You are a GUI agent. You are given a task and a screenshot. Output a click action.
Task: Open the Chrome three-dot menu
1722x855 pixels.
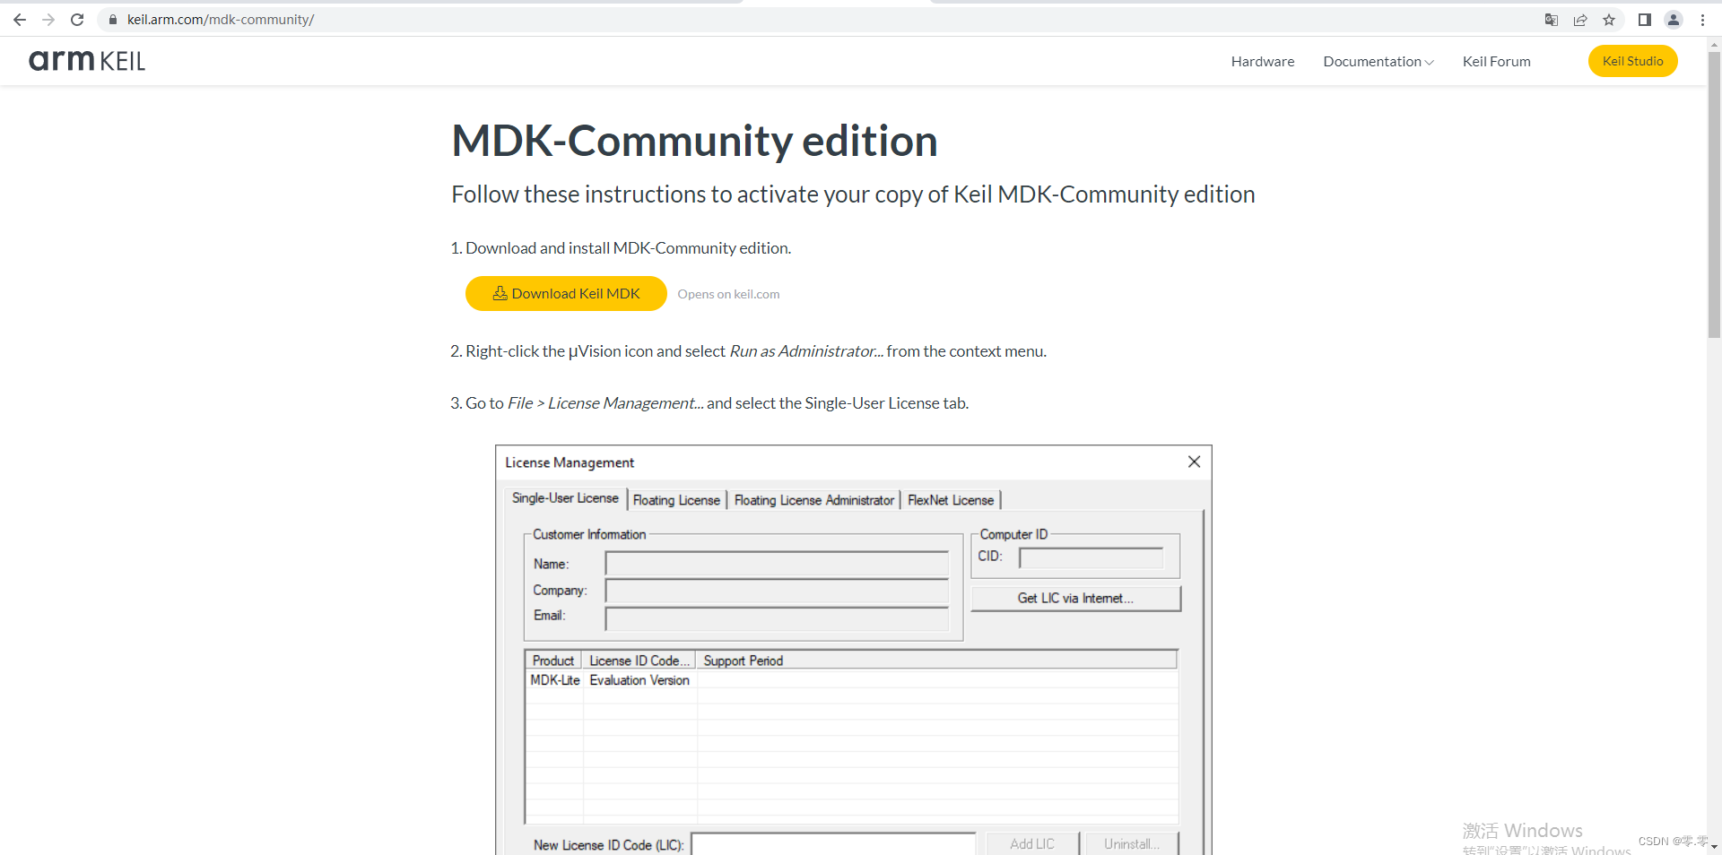tap(1702, 20)
